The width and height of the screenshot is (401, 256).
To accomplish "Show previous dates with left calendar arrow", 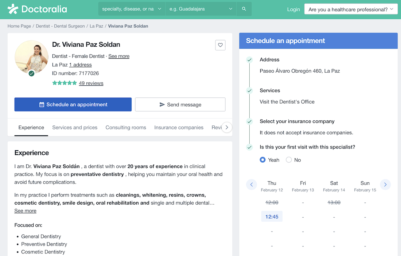I will click(x=252, y=185).
